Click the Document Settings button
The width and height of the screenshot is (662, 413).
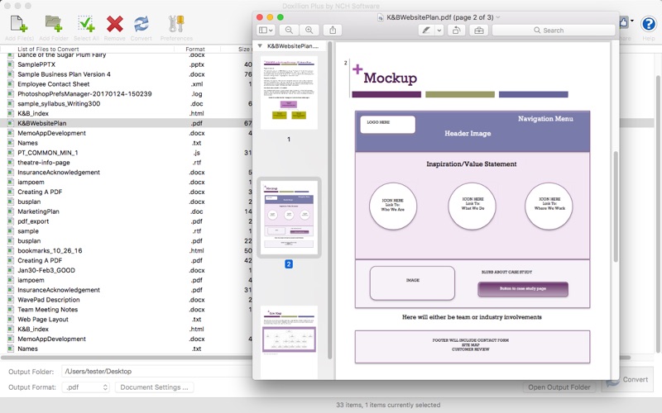click(155, 387)
